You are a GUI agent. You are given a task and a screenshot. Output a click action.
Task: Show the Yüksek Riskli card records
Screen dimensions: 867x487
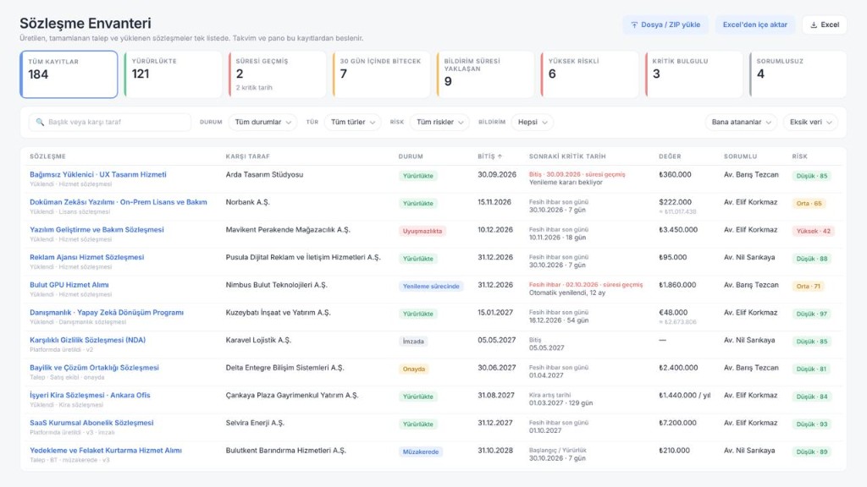click(590, 74)
